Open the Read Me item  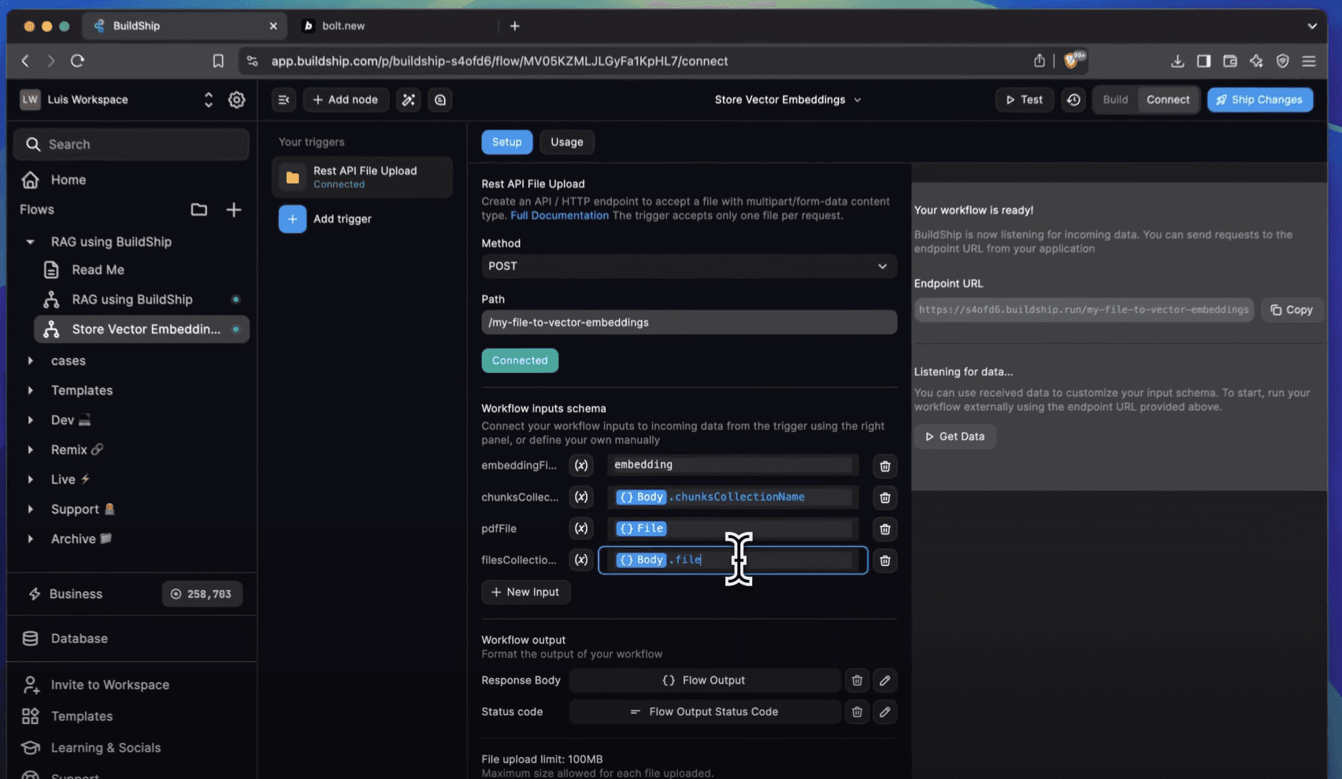[x=98, y=270]
